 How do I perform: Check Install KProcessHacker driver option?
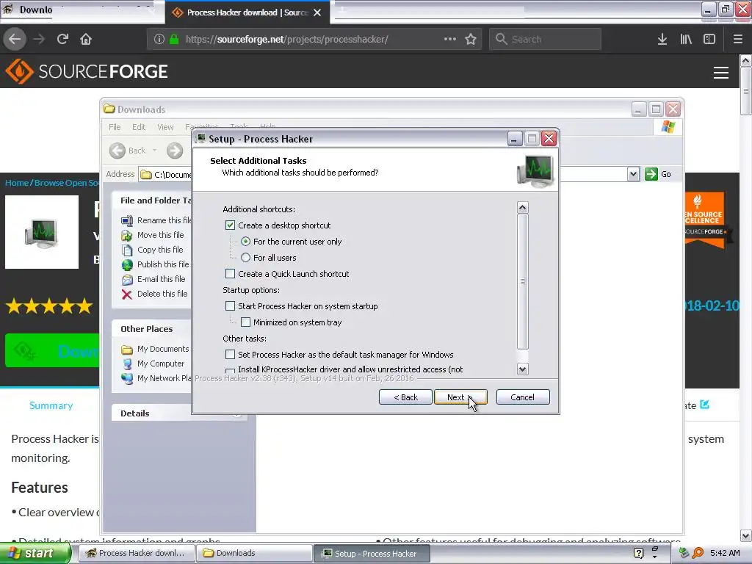pos(230,371)
